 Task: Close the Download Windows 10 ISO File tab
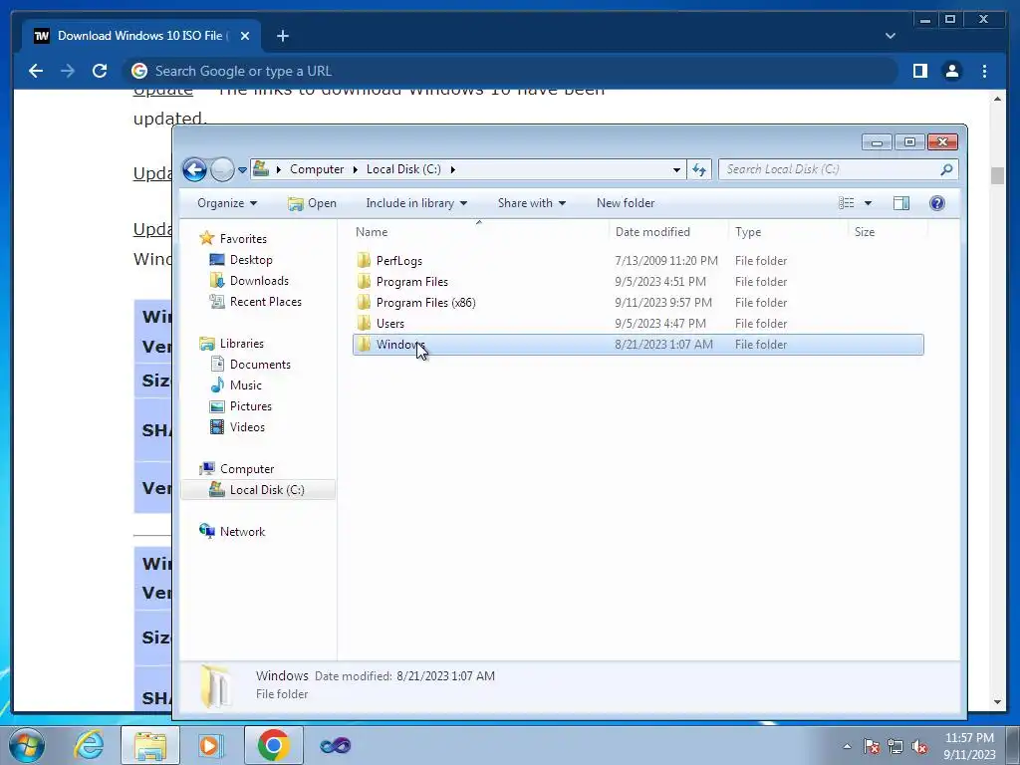click(245, 37)
